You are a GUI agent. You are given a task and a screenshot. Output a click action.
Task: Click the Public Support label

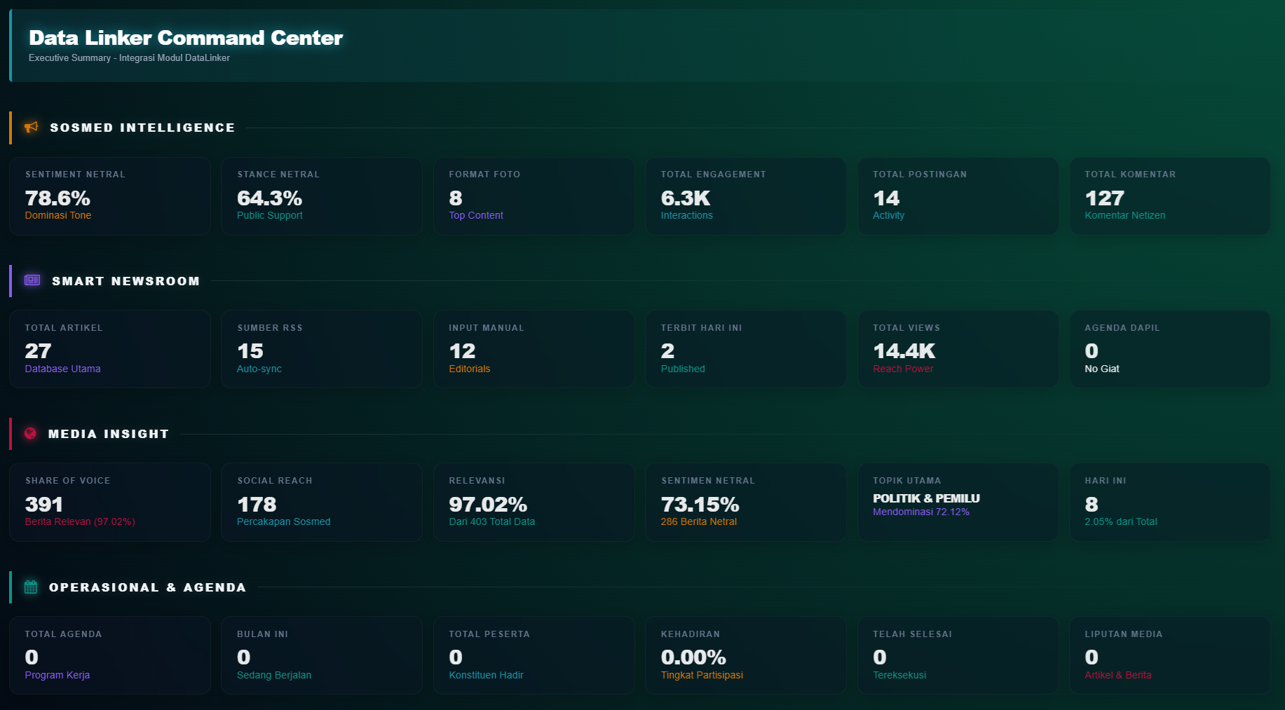(270, 216)
